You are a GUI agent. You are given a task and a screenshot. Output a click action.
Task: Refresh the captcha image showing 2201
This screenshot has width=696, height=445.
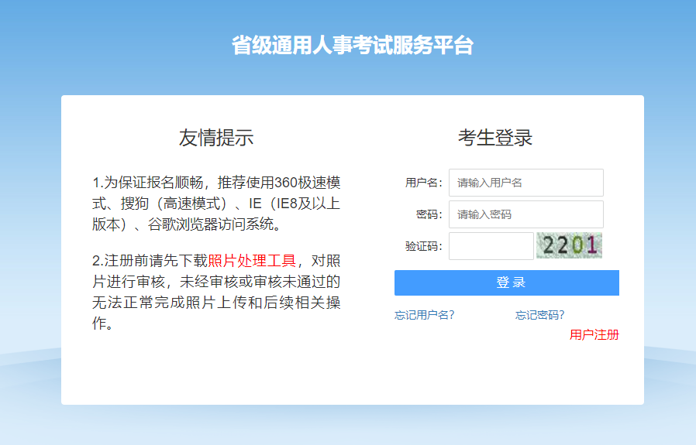pos(569,245)
